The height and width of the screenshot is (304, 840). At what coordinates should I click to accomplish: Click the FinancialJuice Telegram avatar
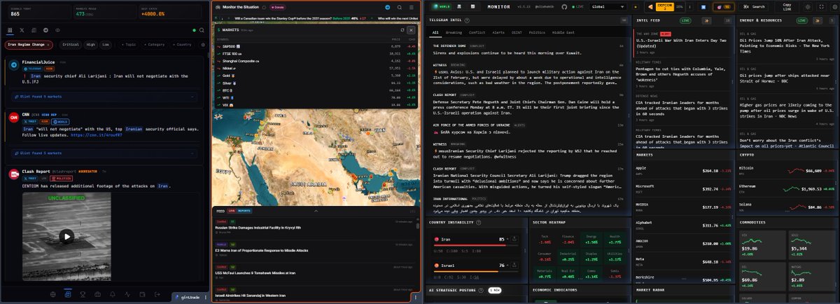click(x=13, y=65)
